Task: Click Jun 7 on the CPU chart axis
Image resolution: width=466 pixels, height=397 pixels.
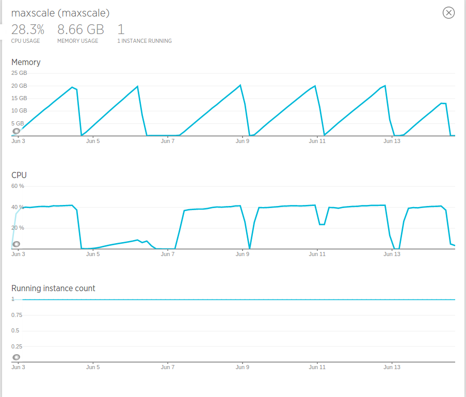Action: (168, 254)
